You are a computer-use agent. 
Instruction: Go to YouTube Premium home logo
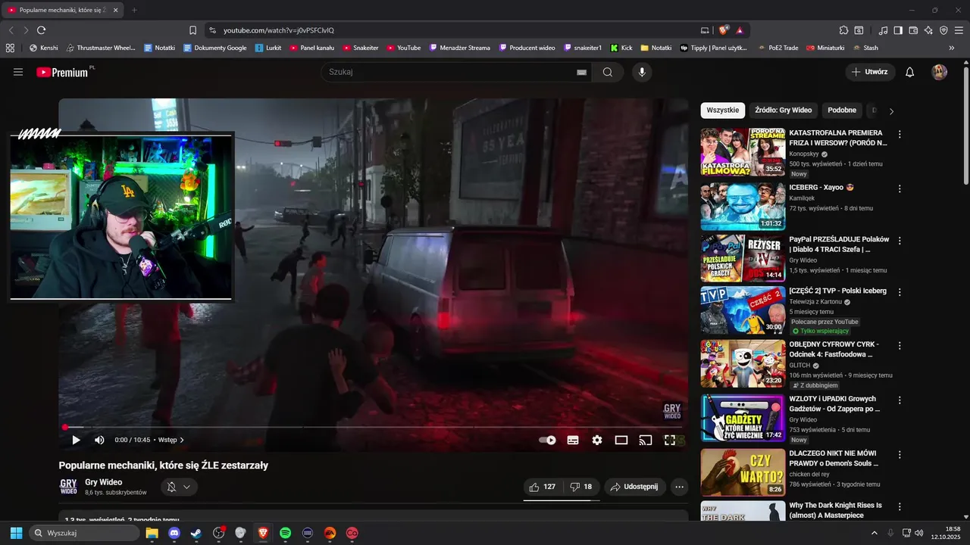click(62, 72)
